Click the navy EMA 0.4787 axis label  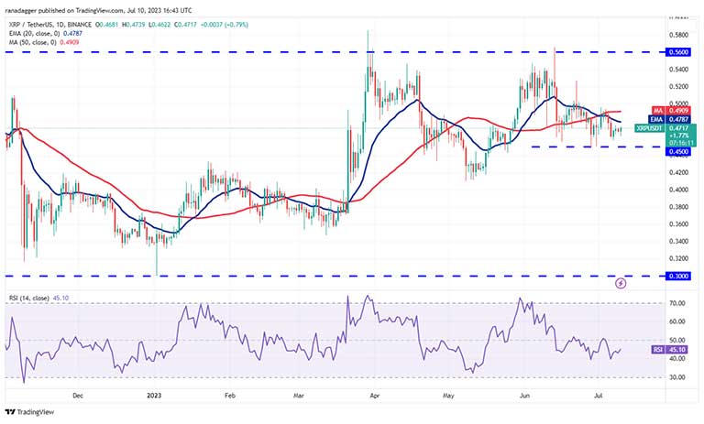(670, 119)
